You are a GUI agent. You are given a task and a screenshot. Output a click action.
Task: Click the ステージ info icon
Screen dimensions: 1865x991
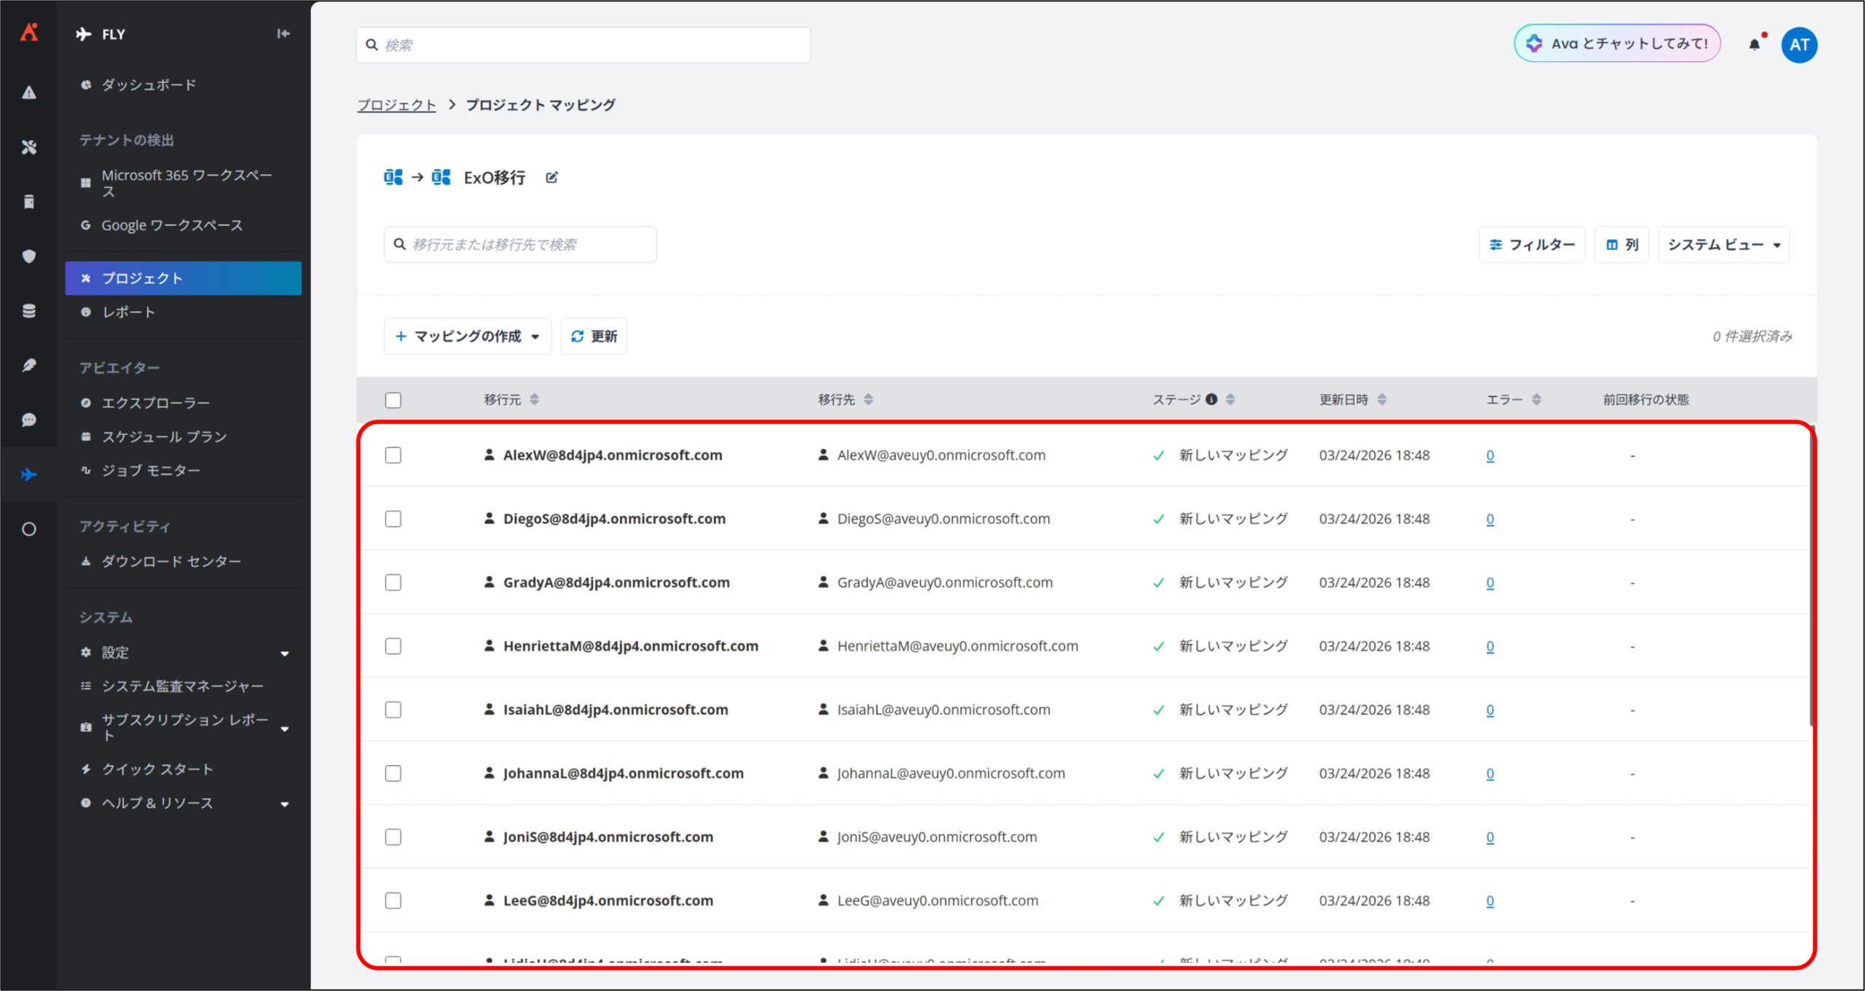pyautogui.click(x=1212, y=399)
